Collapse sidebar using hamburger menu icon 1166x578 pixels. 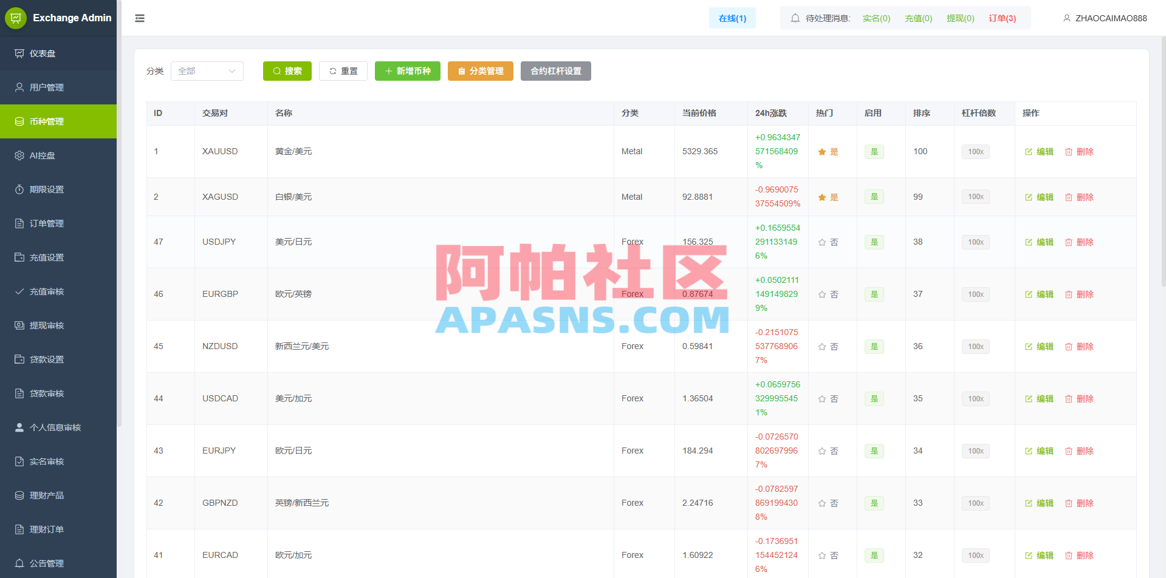point(140,18)
